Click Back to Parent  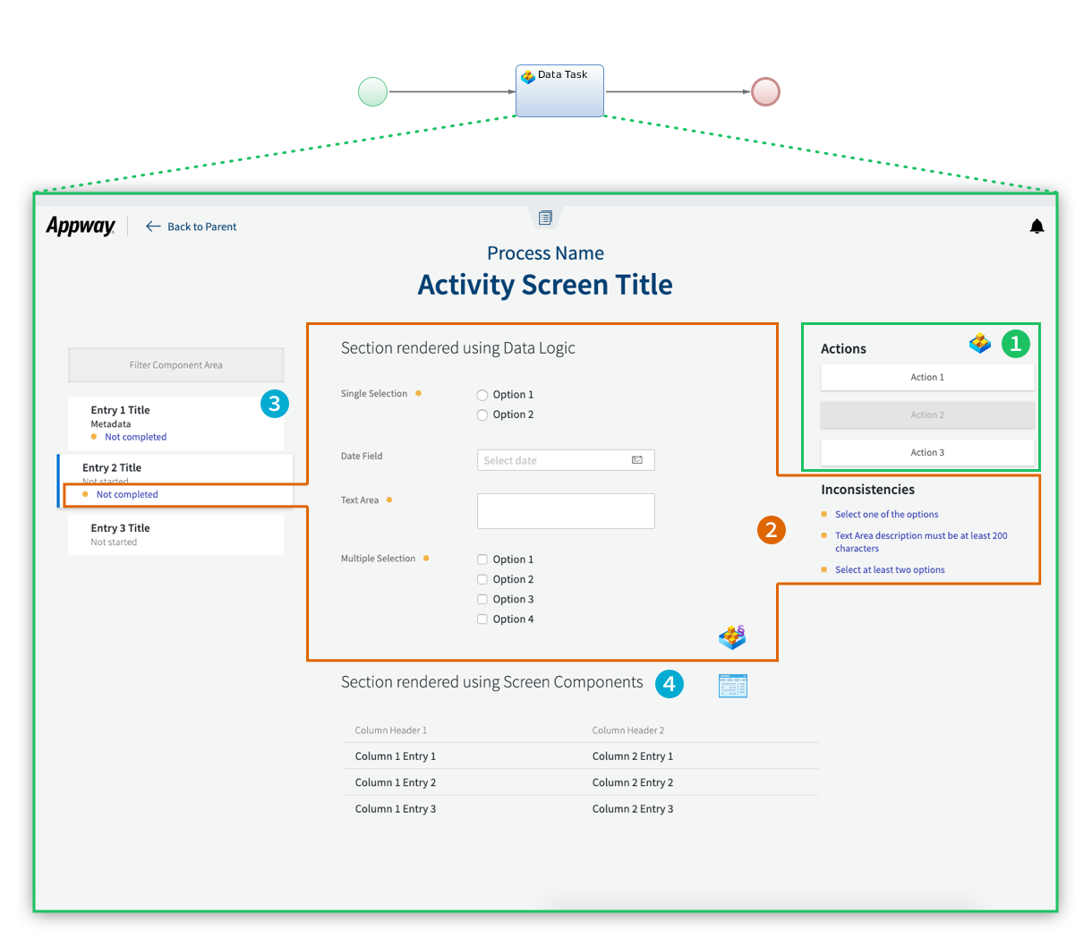(192, 226)
